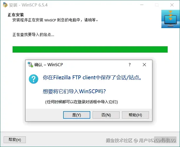
Task: Choose 否(N) to skip importing sites
Action: tap(106, 115)
